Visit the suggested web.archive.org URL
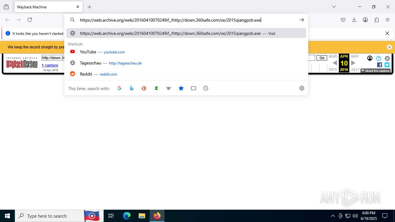This screenshot has height=222, width=395. tap(186, 33)
